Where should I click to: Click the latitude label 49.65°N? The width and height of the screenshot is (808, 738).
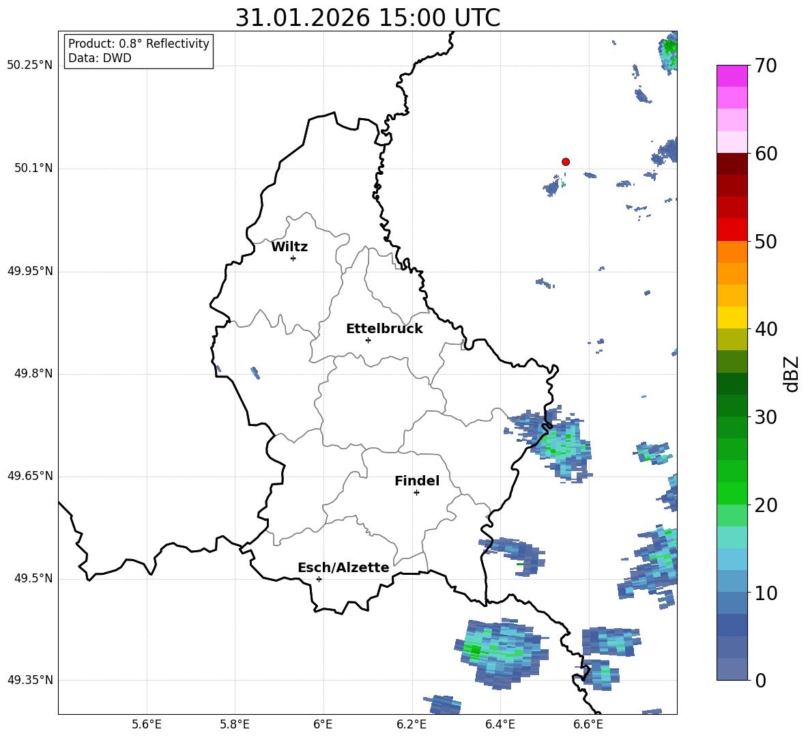[30, 476]
